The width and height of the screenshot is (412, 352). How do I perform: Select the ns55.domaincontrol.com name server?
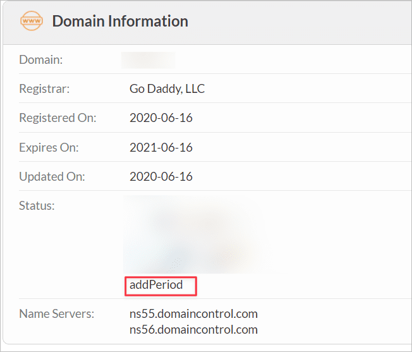click(193, 313)
